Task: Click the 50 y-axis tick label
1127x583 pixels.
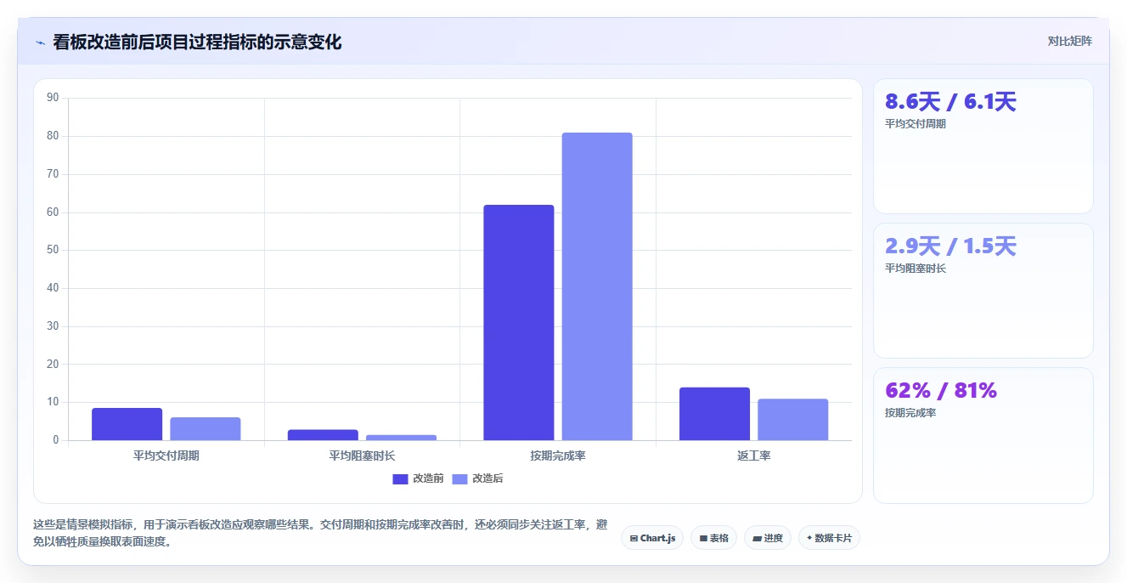Action: [53, 250]
